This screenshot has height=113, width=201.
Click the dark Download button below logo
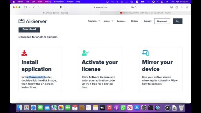point(29,30)
